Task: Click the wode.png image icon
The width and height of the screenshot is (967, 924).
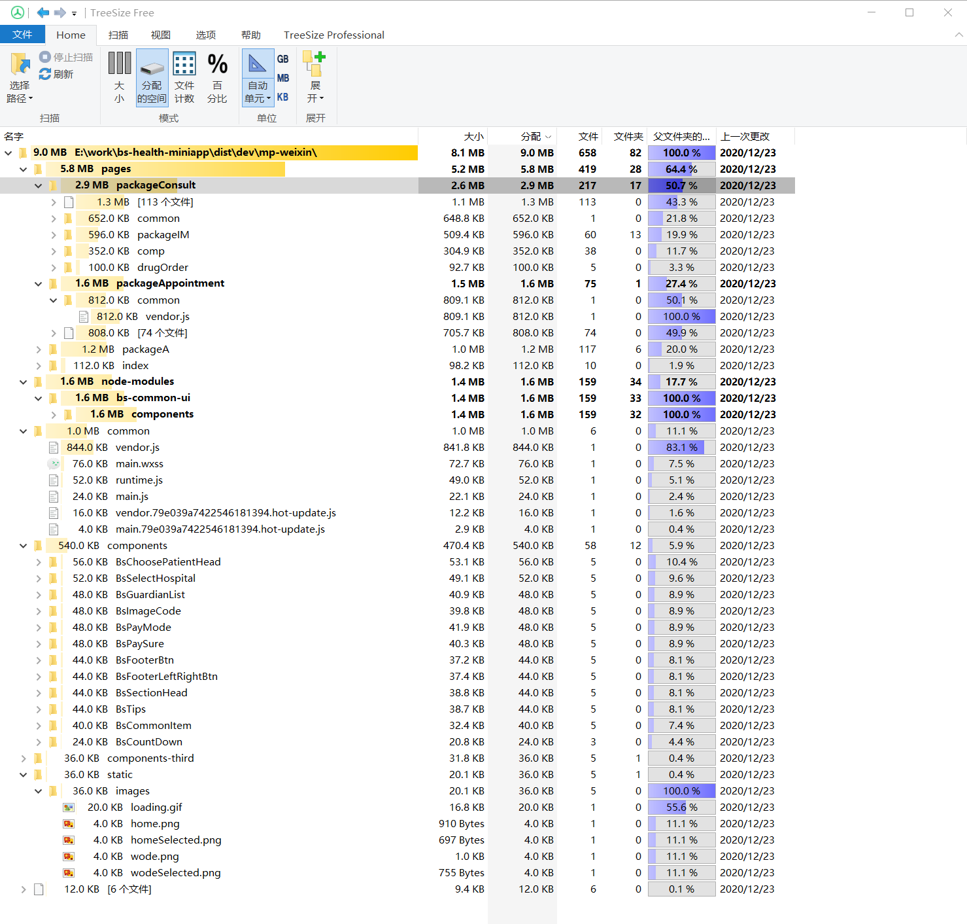Action: tap(69, 857)
